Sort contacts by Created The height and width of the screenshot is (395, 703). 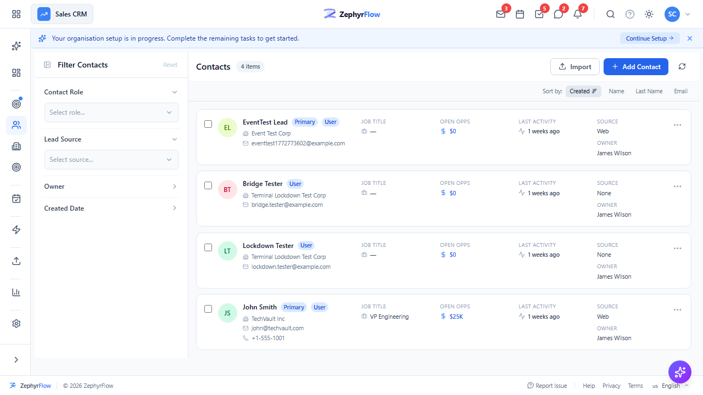(x=583, y=92)
